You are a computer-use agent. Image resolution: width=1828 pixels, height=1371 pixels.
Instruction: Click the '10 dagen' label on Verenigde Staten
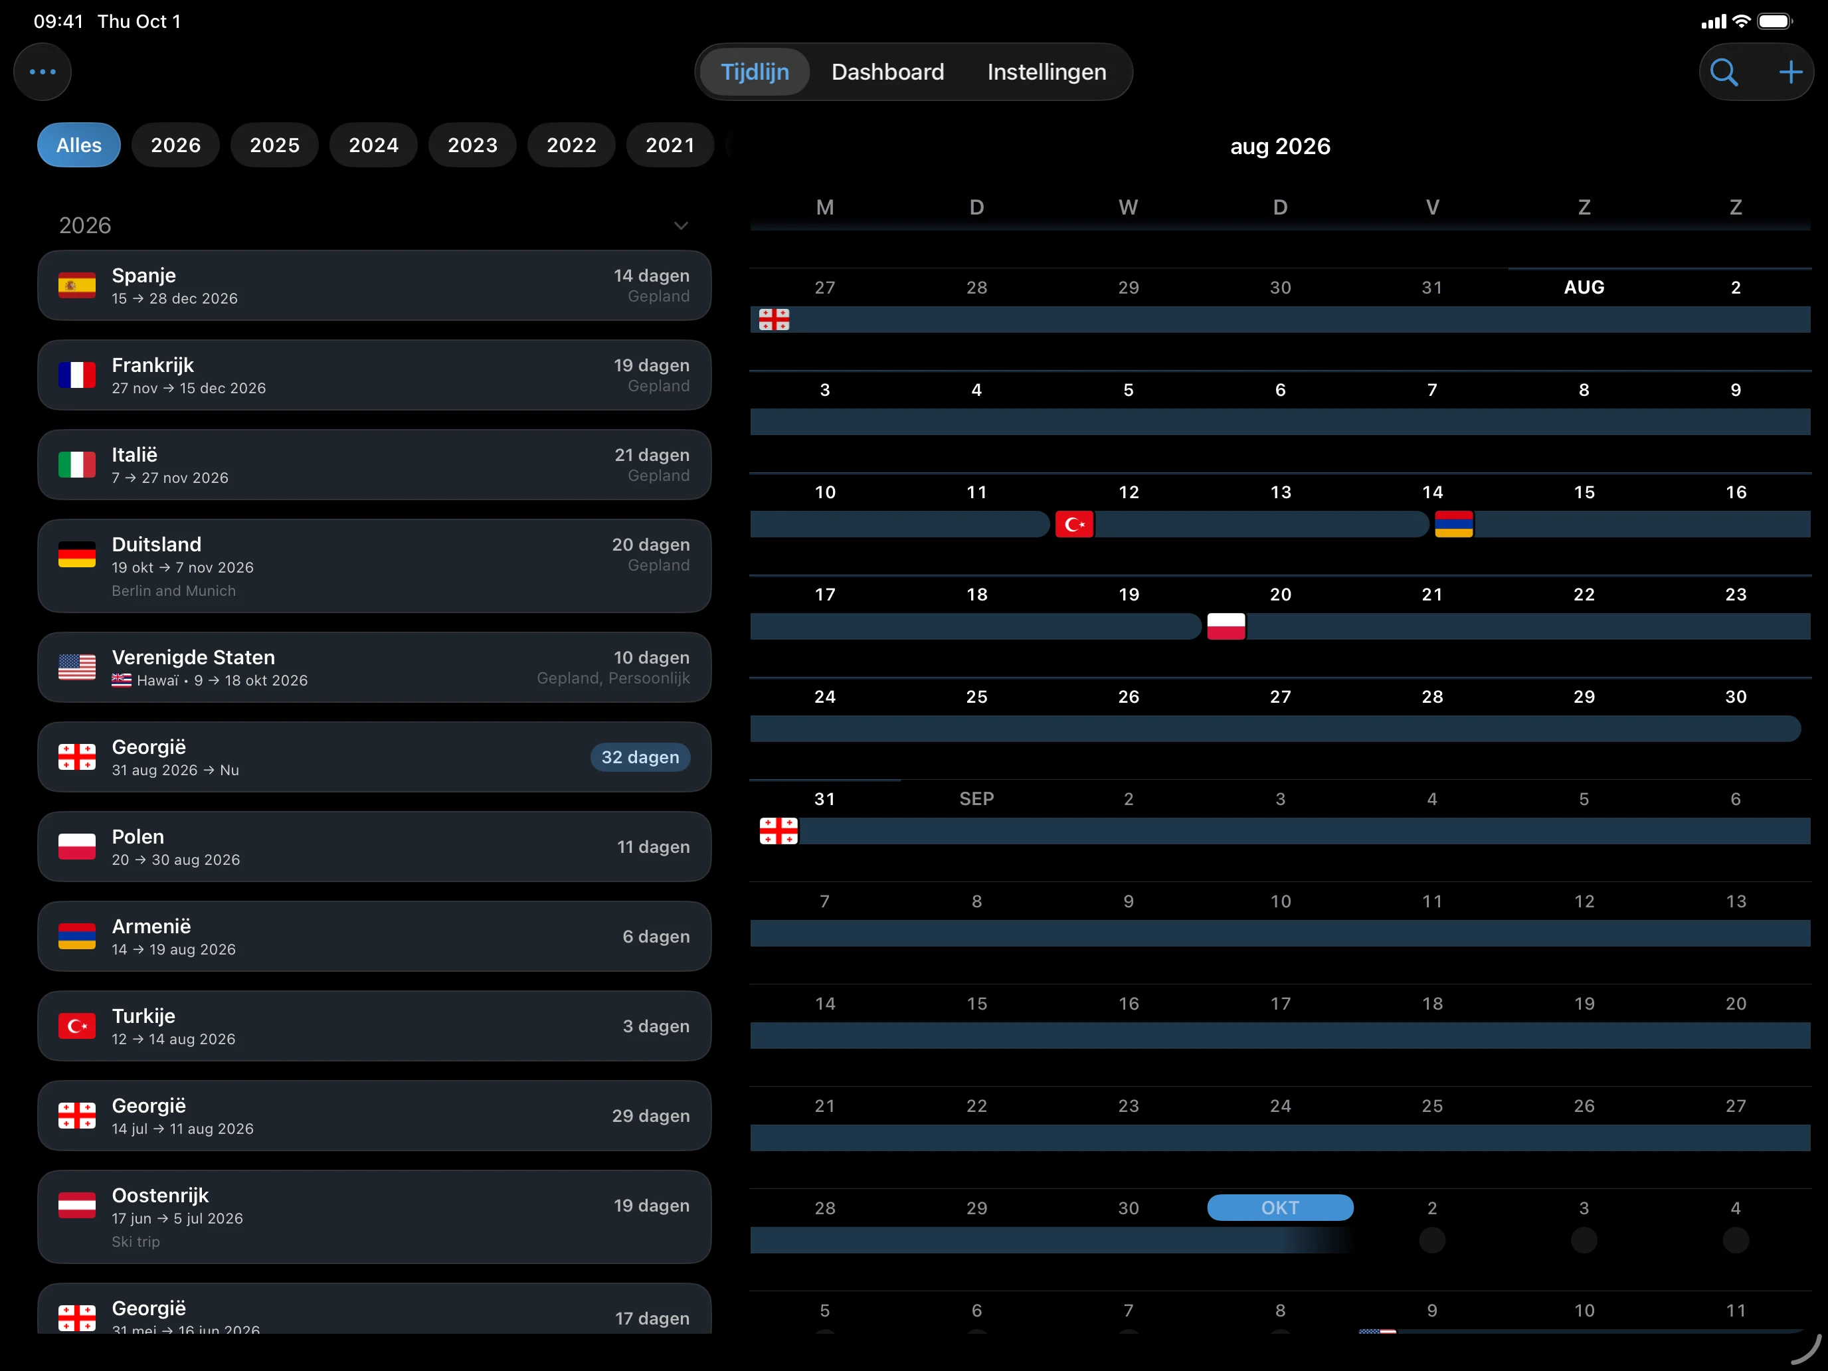tap(651, 657)
